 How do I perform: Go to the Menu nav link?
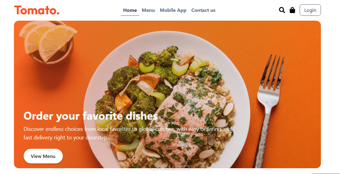[148, 10]
